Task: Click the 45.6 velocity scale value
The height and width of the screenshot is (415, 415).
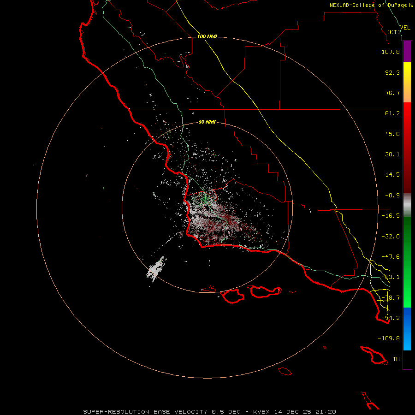Action: click(392, 134)
